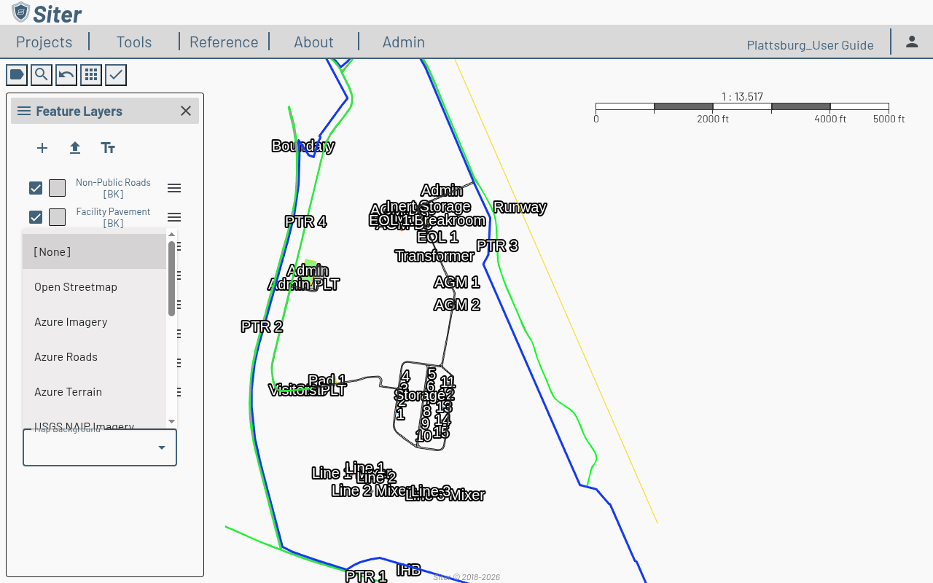Click the Non-Public Roads [BK] layer name
This screenshot has width=933, height=583.
coord(113,188)
